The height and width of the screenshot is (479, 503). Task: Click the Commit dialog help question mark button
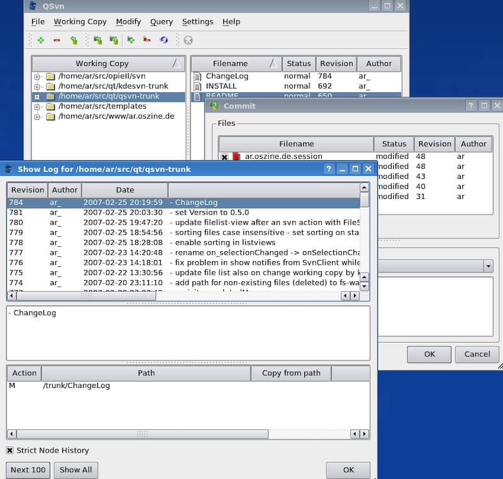[470, 105]
